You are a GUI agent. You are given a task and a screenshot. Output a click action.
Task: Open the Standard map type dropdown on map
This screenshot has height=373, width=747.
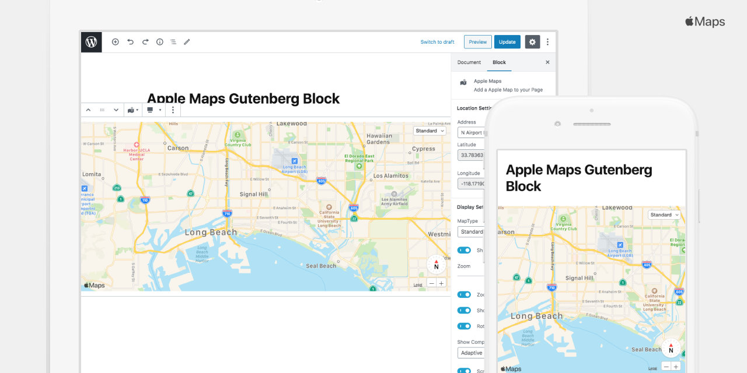pos(430,131)
